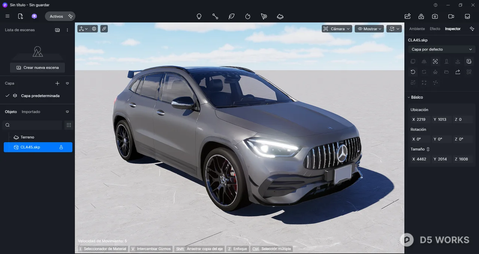Open the AI image enhance icon

408,16
